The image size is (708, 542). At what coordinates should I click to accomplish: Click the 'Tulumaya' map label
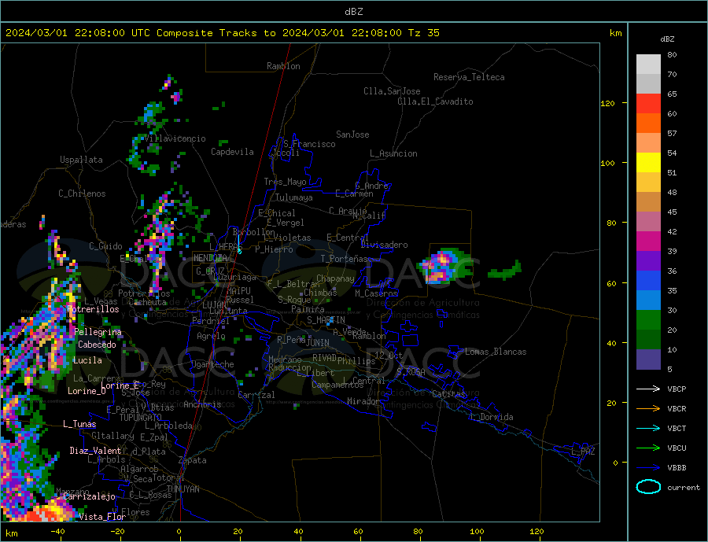(x=294, y=197)
